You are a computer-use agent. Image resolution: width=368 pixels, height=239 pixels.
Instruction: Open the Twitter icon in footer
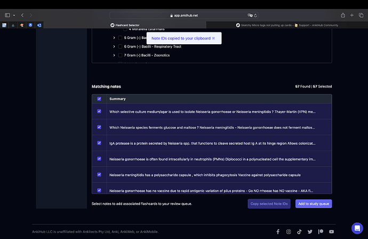[x=310, y=232]
